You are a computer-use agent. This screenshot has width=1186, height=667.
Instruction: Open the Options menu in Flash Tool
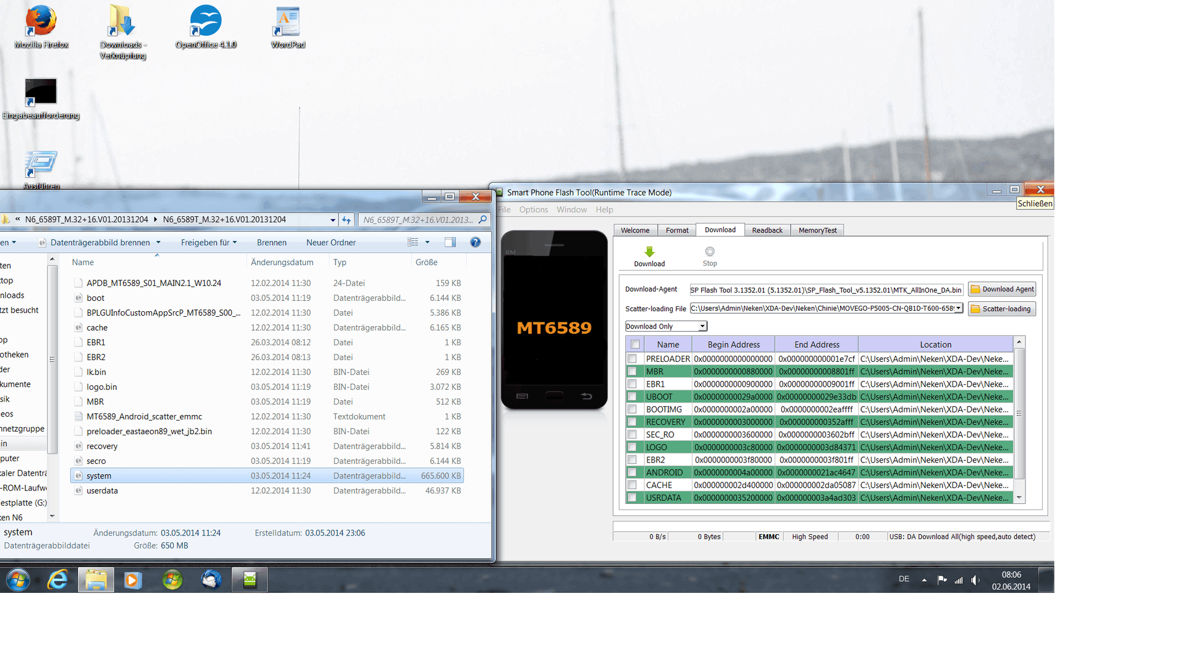534,209
